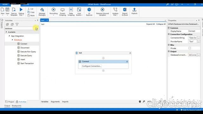Collapse the Output properties section
This screenshot has width=203, height=114.
tap(169, 51)
